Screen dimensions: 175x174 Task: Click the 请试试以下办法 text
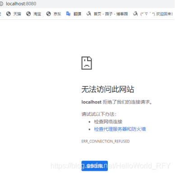coord(99,114)
